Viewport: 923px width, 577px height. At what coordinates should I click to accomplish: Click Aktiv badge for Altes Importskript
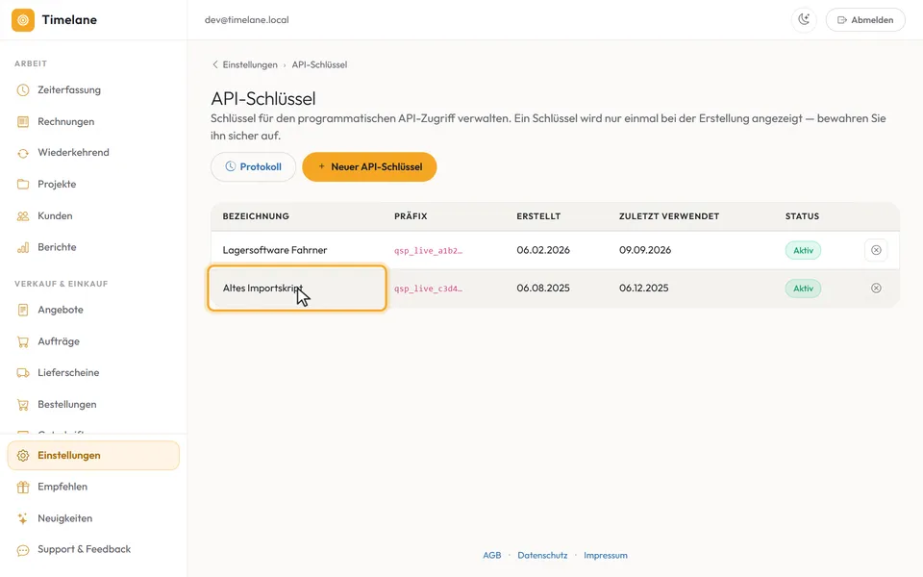pos(803,288)
